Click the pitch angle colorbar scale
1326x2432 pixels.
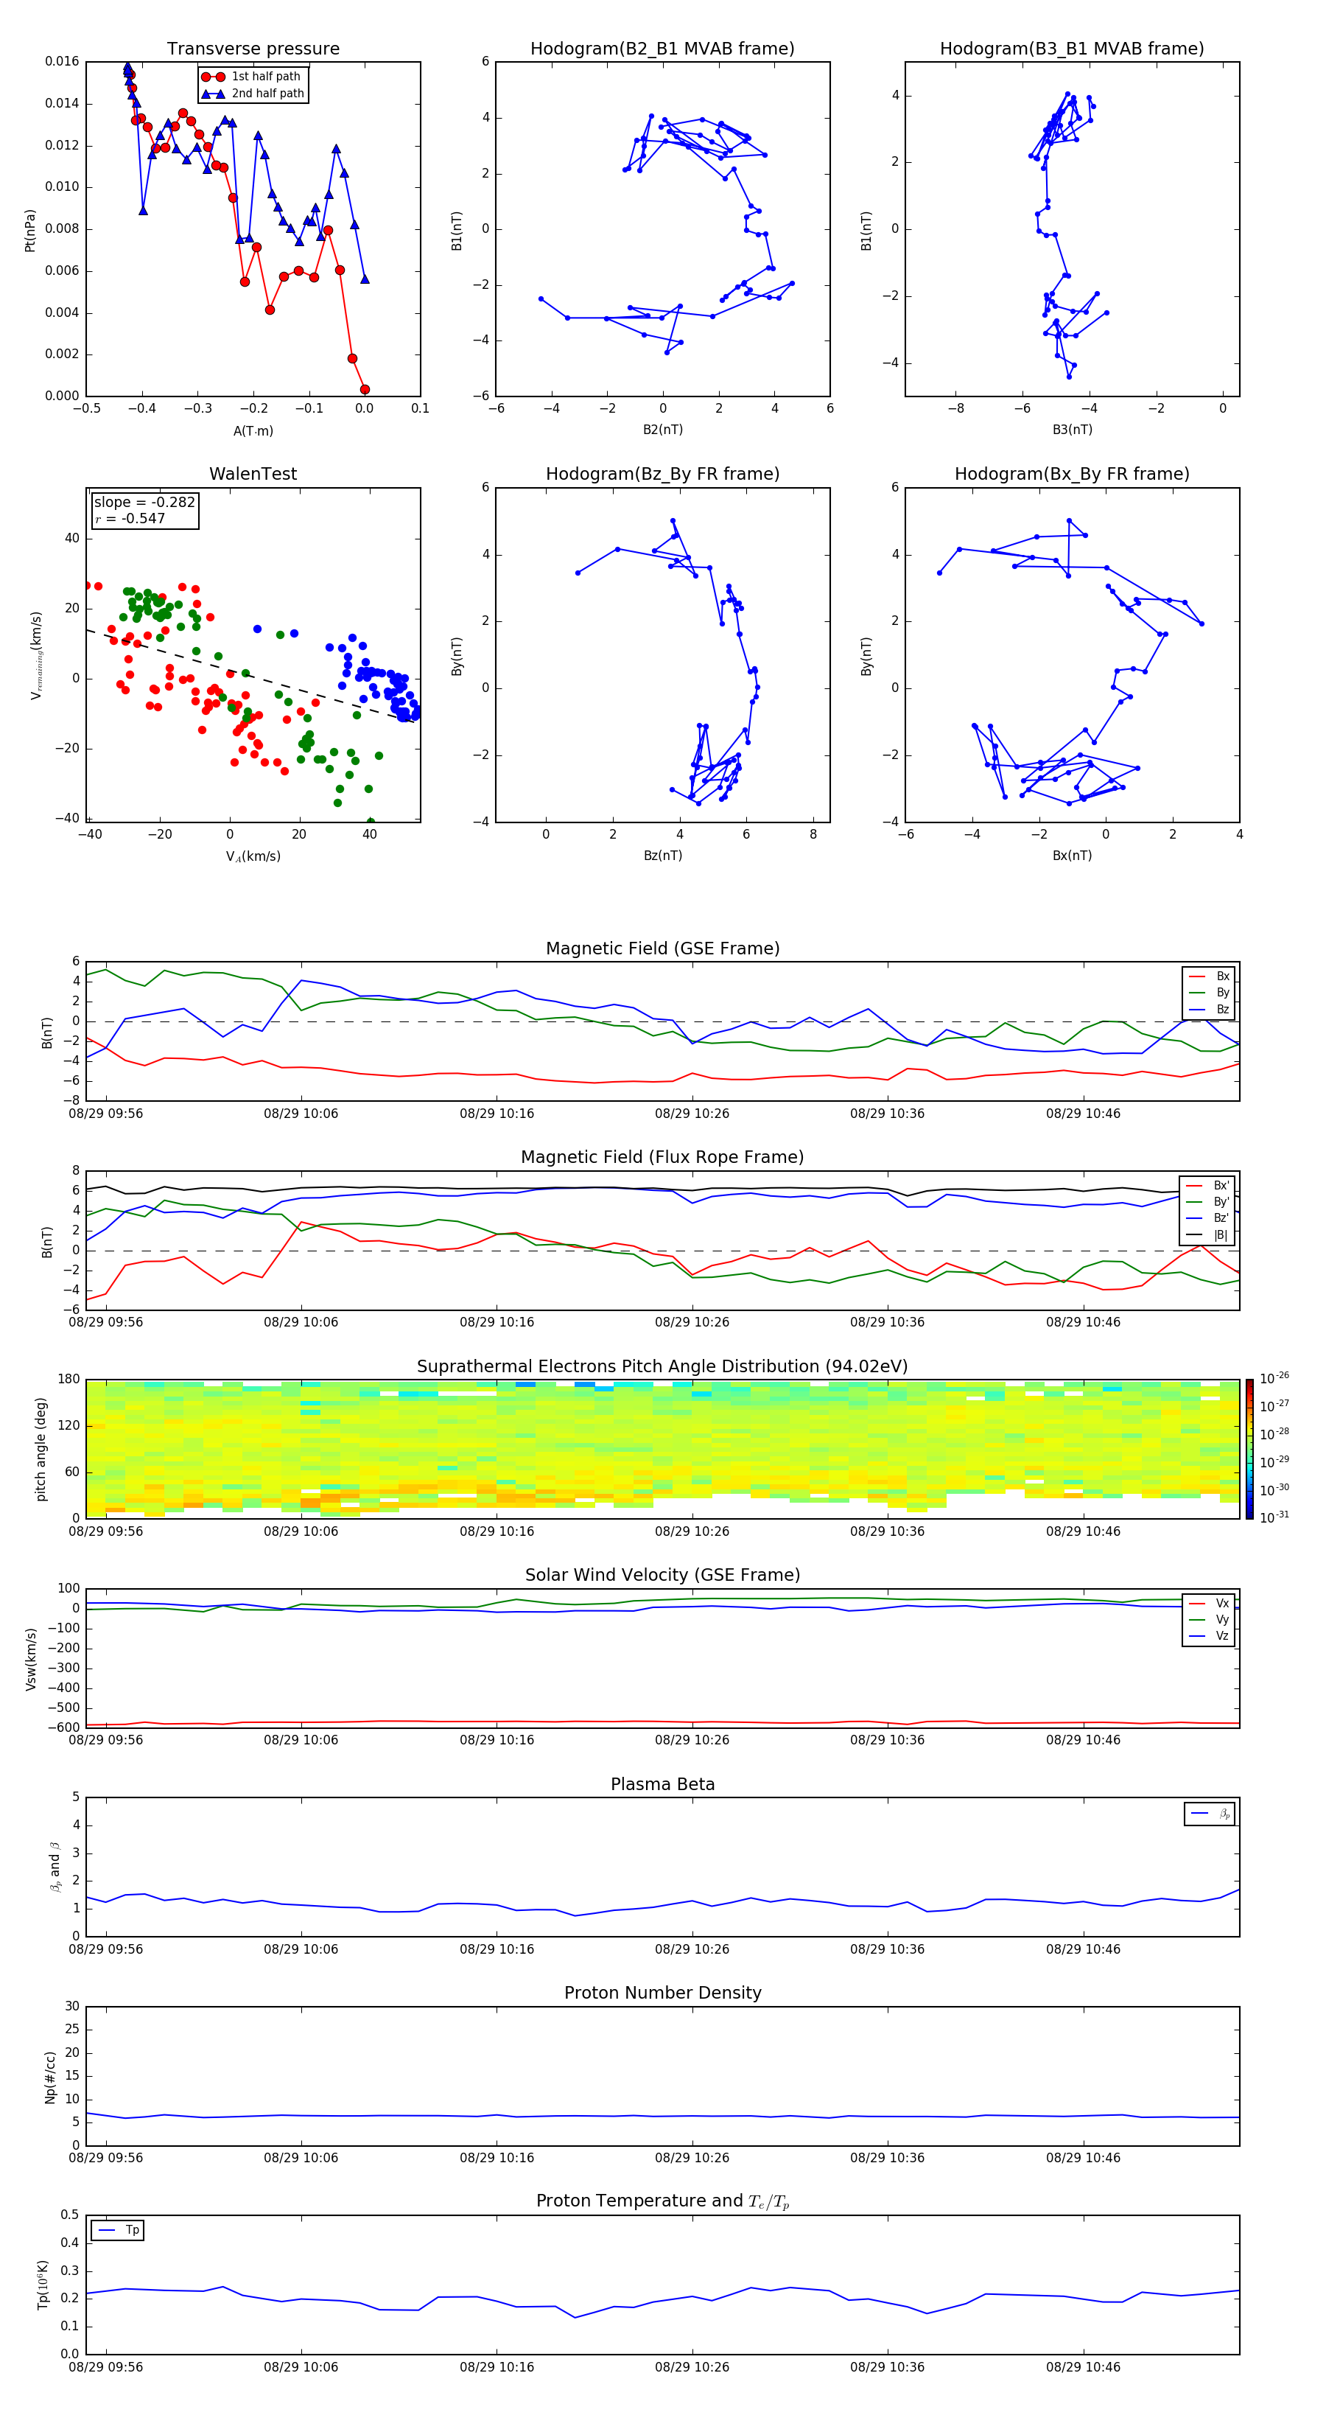1249,1449
